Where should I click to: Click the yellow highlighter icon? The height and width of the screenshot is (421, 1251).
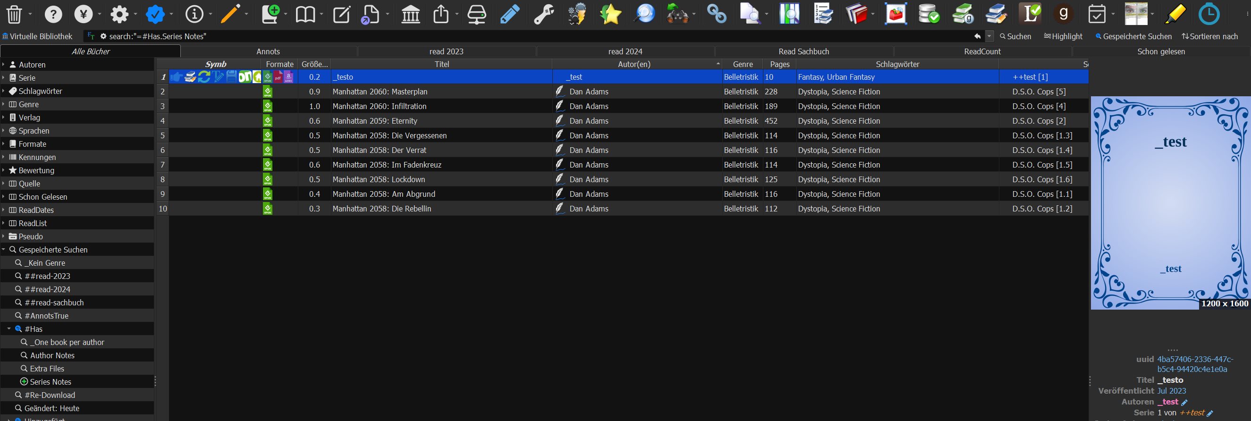click(x=1175, y=15)
